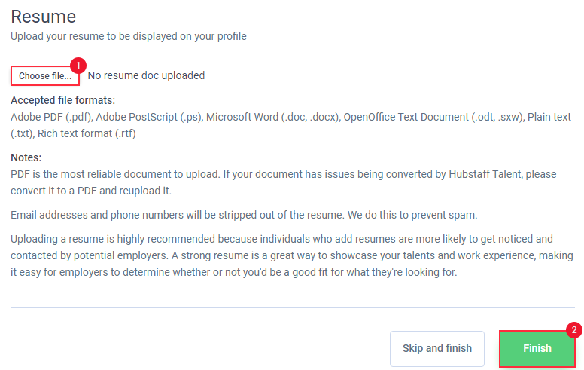Viewport: 584px width, 370px height.
Task: Click the Email addresses and phone numbers sentence
Action: point(244,215)
